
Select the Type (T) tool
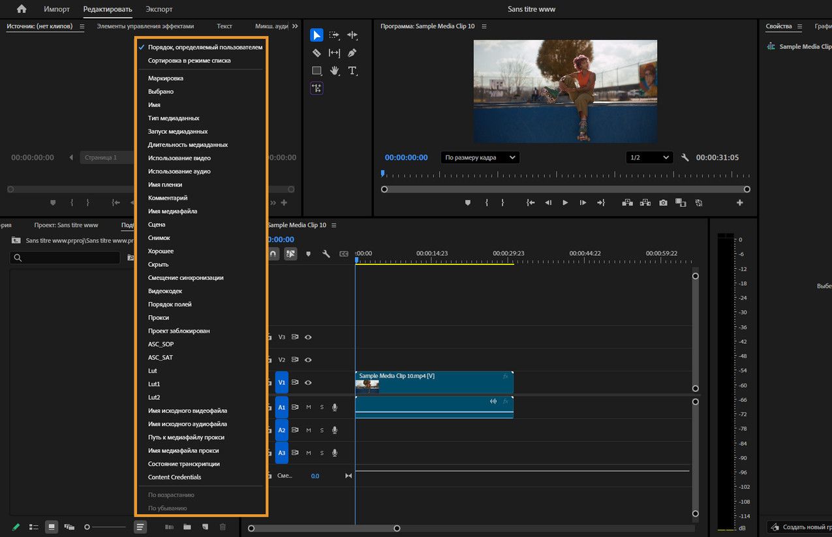coord(352,70)
